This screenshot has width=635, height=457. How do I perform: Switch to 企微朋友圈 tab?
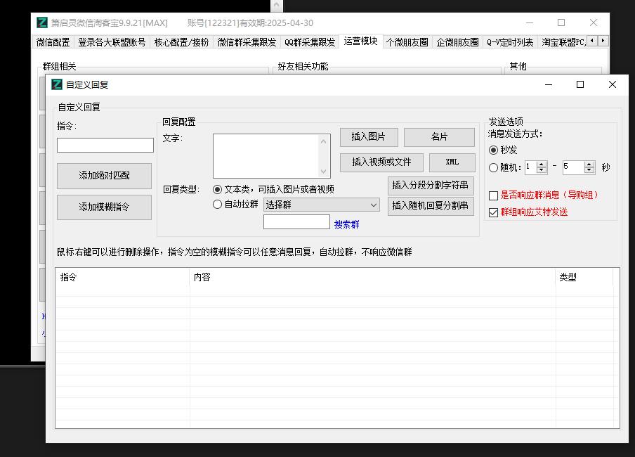point(457,42)
